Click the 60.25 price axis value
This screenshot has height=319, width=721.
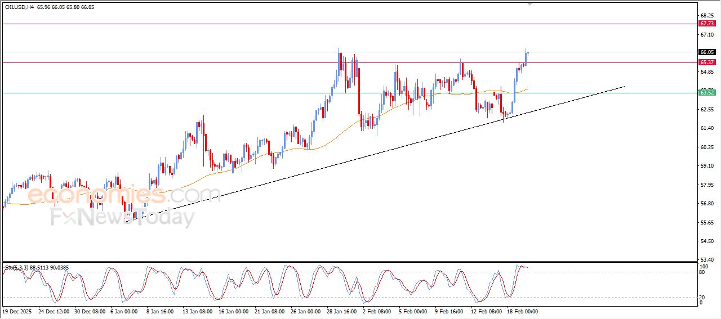pos(707,147)
